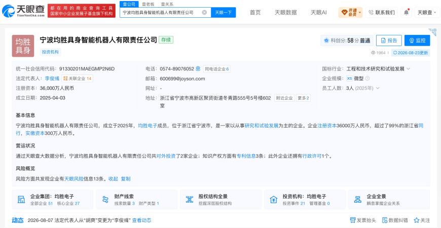Click the 投资机构 yuan icon
Screen dimensions: 441x228
274,199
